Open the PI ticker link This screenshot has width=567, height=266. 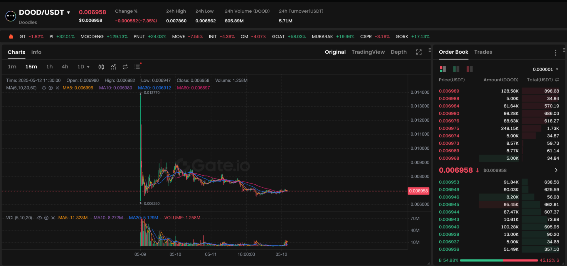click(62, 37)
